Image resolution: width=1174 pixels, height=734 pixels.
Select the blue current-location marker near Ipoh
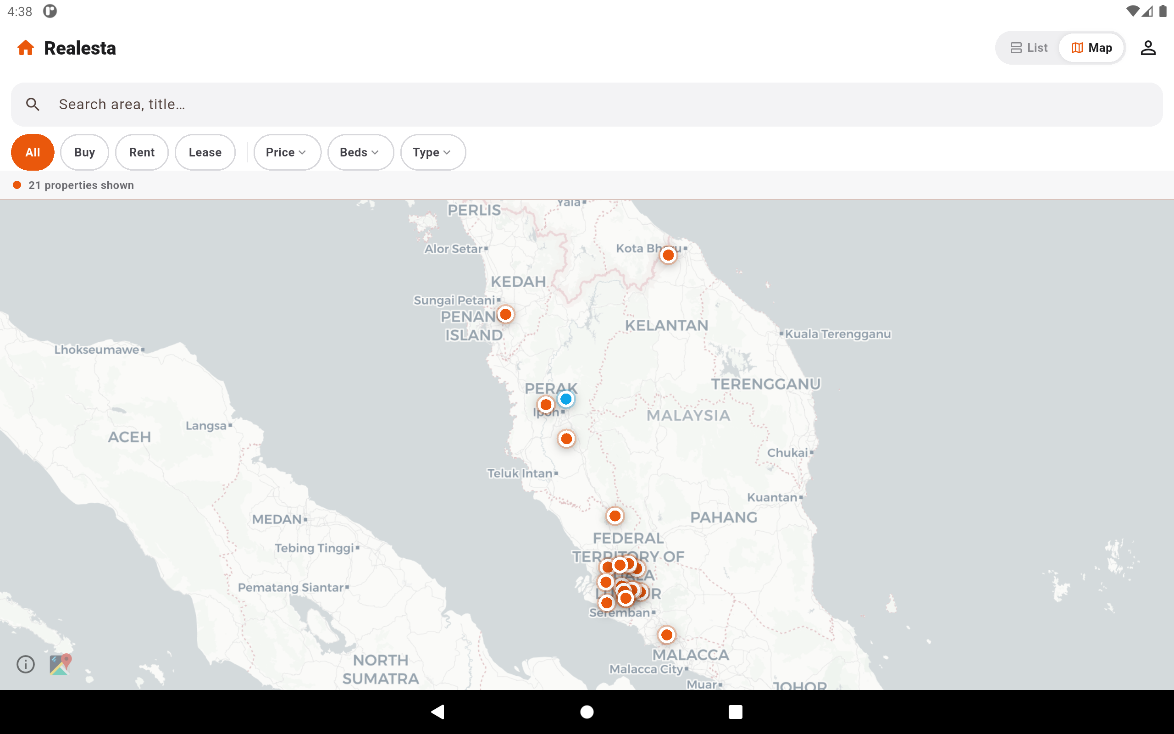point(565,399)
